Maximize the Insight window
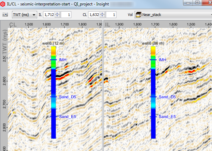 [x=197, y=3]
